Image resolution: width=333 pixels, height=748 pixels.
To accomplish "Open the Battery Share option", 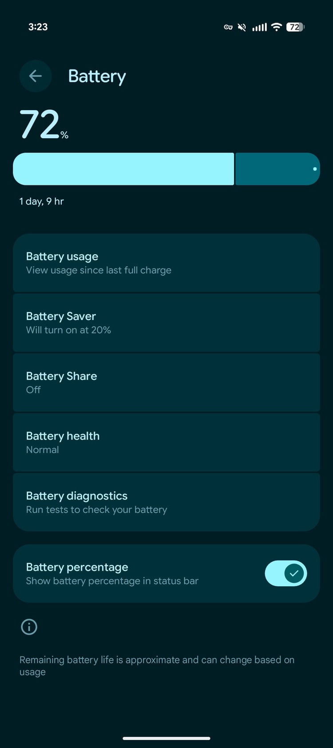I will [166, 382].
